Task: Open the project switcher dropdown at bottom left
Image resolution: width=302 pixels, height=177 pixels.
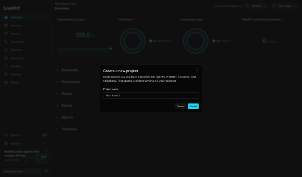Action: pos(22,171)
